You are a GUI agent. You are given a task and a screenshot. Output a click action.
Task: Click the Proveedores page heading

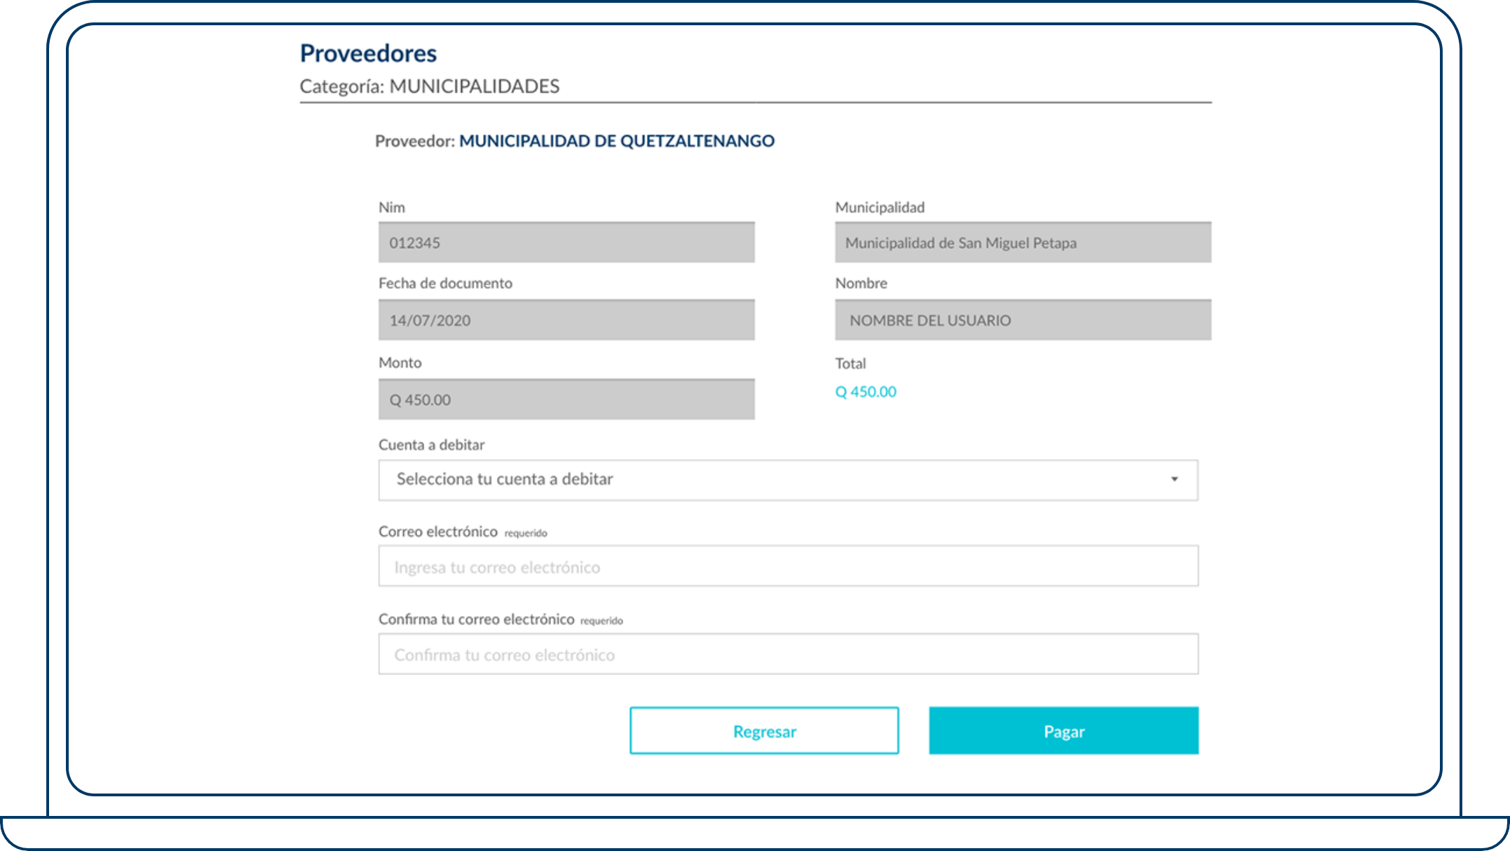[x=368, y=53]
